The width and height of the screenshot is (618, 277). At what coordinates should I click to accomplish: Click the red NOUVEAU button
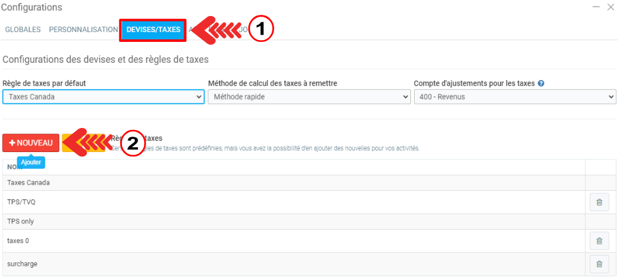(x=31, y=143)
